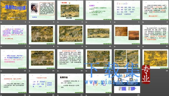Open slide 5 vocabulary words thumbnail
Image resolution: width=169 pixels, height=96 pixels.
127,10
